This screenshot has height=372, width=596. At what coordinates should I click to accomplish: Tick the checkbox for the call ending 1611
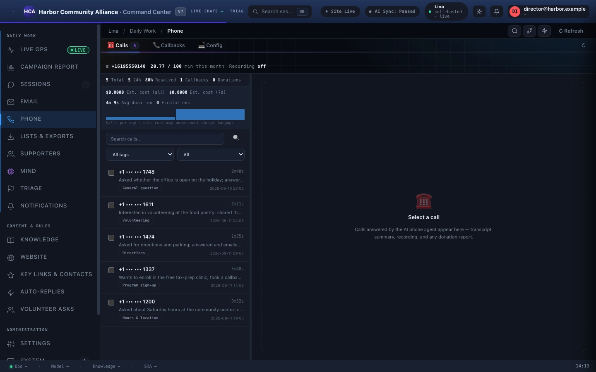tap(111, 205)
